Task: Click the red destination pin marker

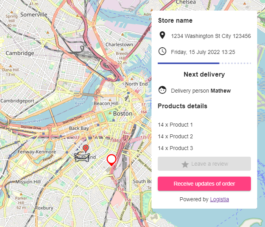Action: pyautogui.click(x=86, y=149)
